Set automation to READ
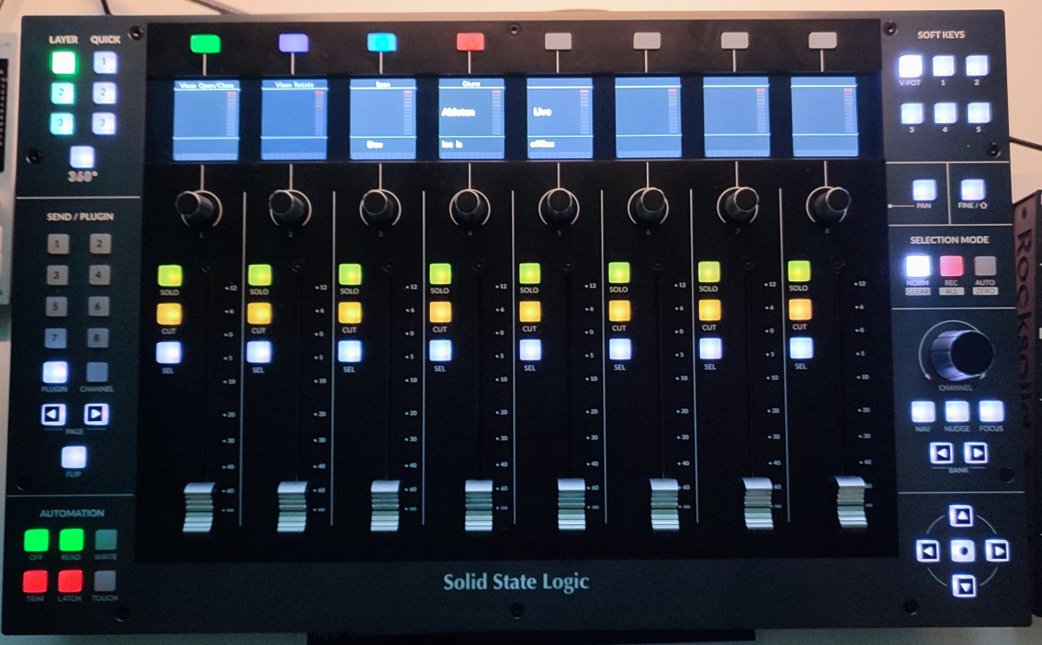This screenshot has height=645, width=1042. pyautogui.click(x=71, y=540)
